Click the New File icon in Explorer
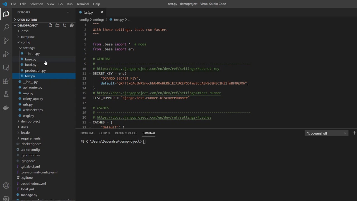 pyautogui.click(x=50, y=25)
